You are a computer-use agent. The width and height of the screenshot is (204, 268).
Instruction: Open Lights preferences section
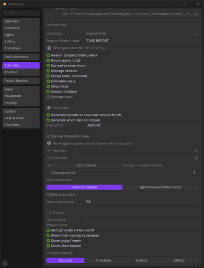(x=21, y=35)
